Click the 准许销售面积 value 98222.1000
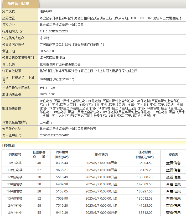The width and height of the screenshot is (186, 218). point(48,94)
